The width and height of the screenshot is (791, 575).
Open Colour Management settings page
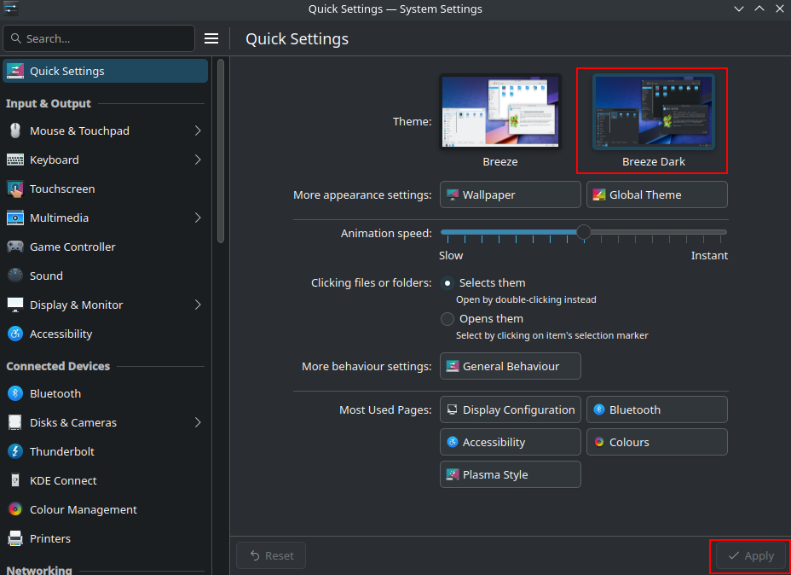coord(106,509)
